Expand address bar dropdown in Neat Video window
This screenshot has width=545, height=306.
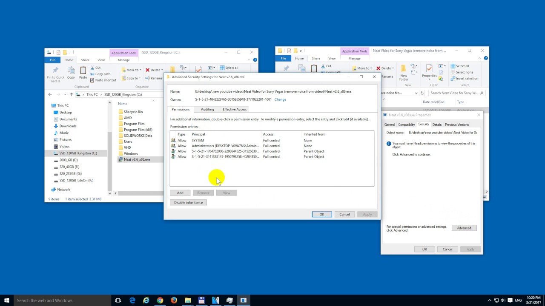(x=416, y=93)
